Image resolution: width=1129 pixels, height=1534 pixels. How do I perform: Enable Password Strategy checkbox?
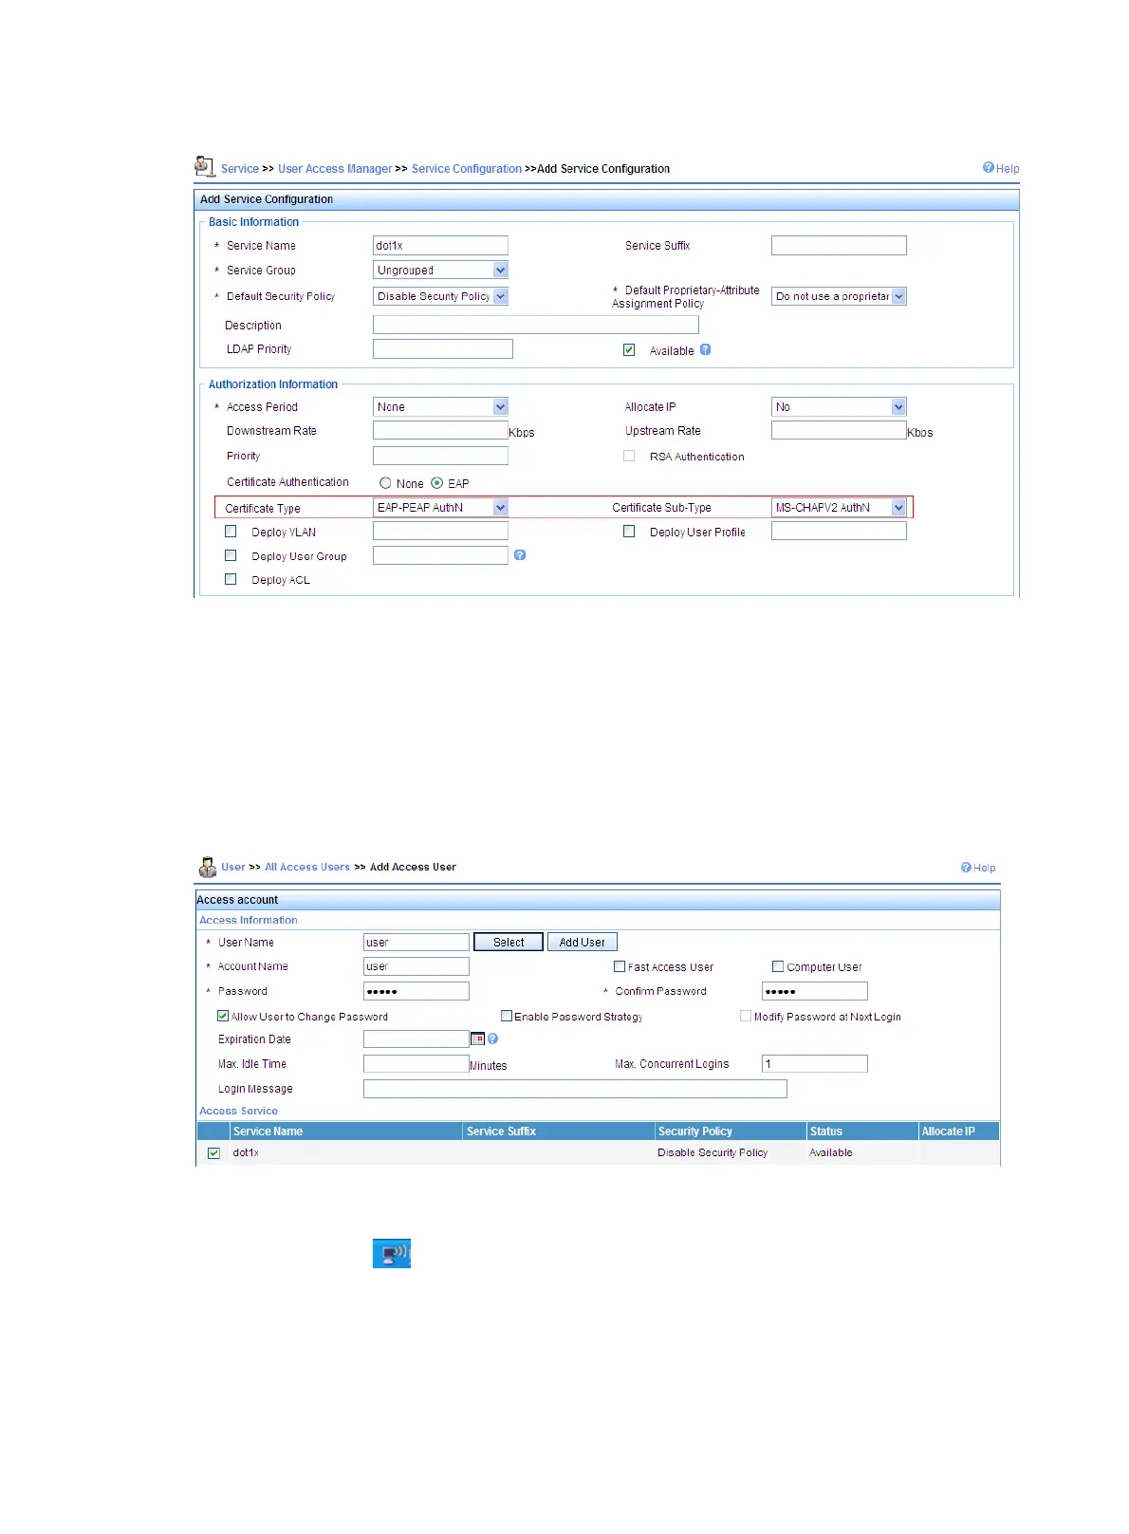[x=507, y=1016]
